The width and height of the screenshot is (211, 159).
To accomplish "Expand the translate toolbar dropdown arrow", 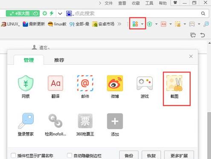I will tap(171, 24).
